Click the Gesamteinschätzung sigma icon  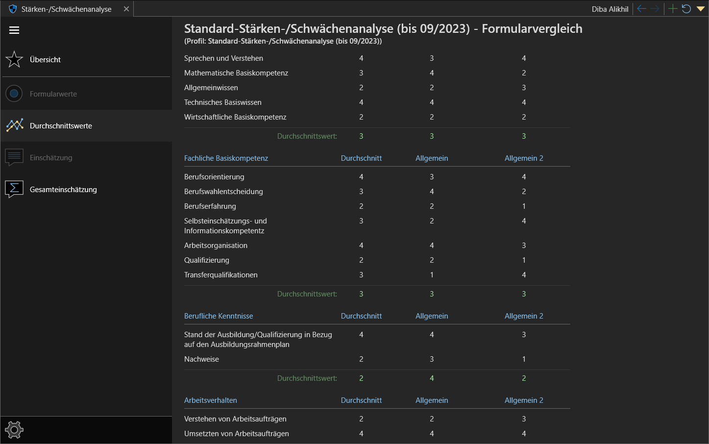[x=14, y=189]
